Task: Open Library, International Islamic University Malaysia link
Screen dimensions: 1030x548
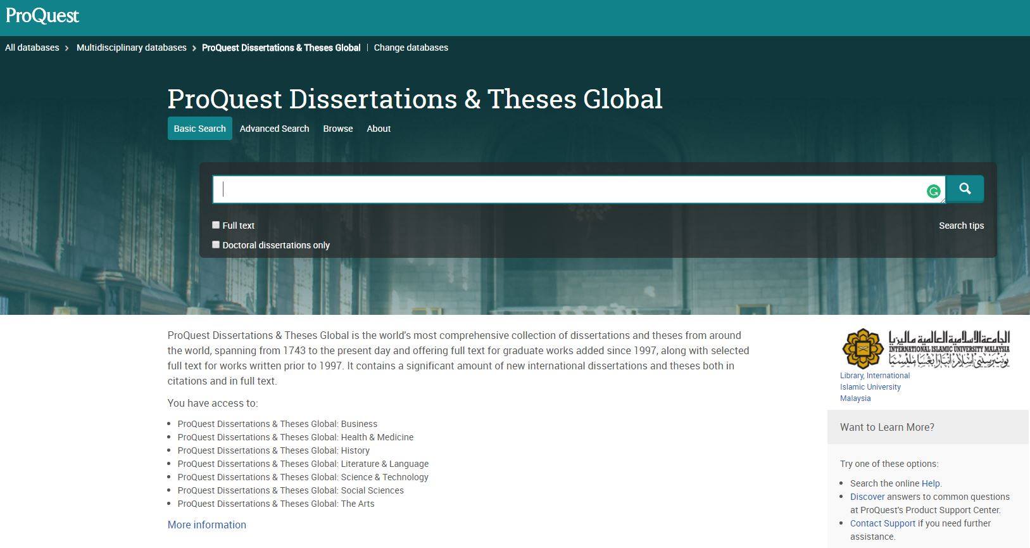Action: point(875,387)
